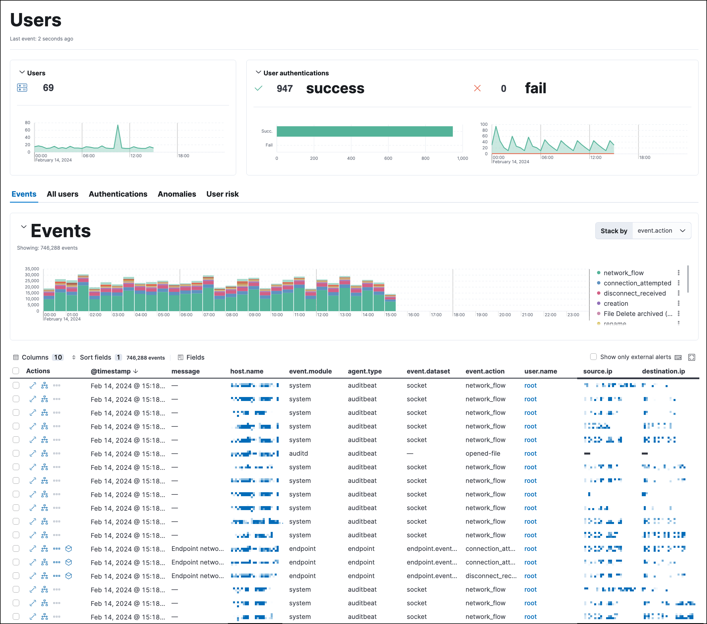Expand the first event's details flyout
707x624 pixels.
pos(33,385)
